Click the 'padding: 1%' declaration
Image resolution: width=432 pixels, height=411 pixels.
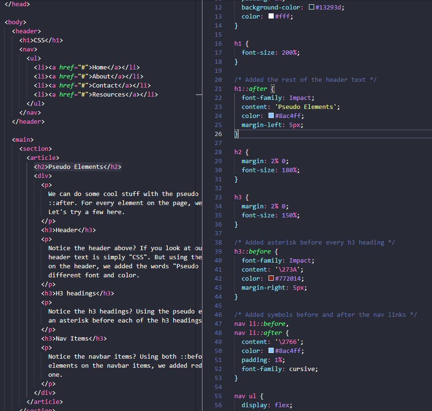coord(263,360)
